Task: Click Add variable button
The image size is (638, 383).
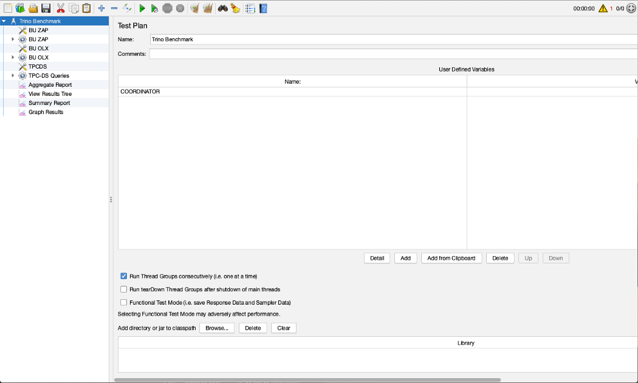Action: 406,258
